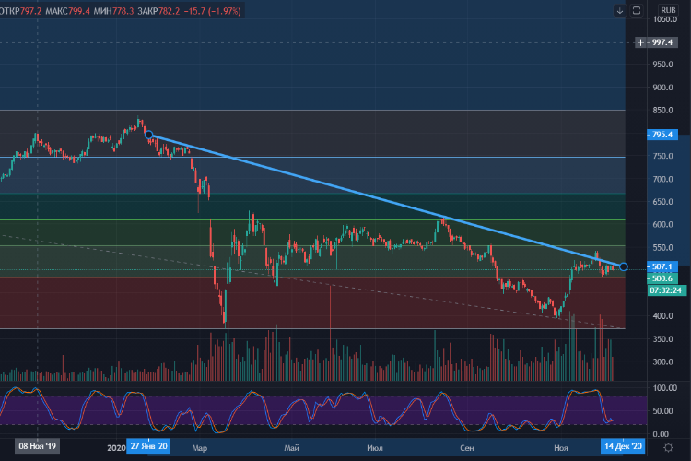The width and height of the screenshot is (691, 461).
Task: Click the close value ЗАКР 782.2
Action: 158,11
